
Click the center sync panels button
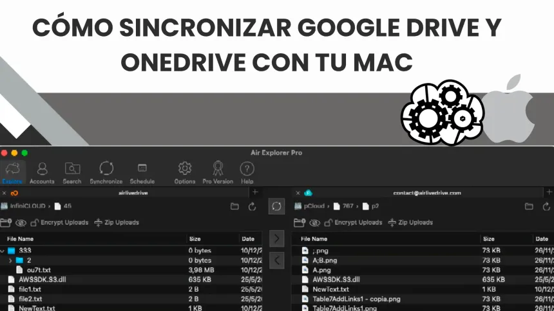pos(276,206)
